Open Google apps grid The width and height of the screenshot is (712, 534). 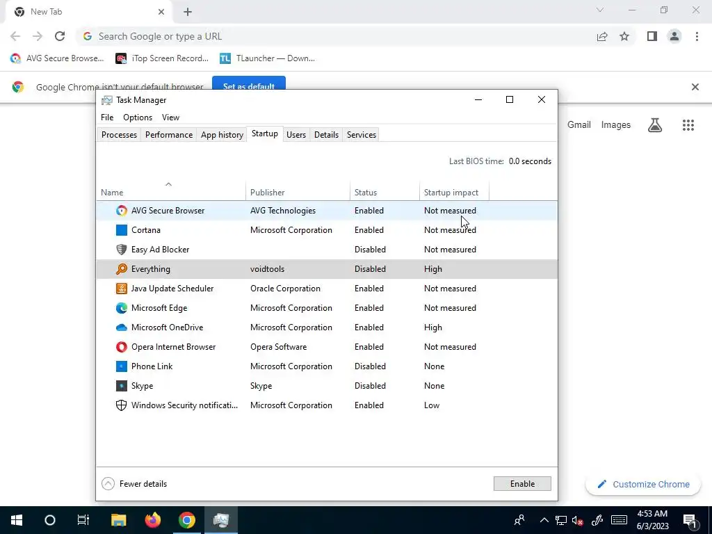coord(688,125)
